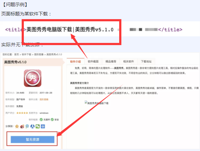Image resolution: width=200 pixels, height=151 pixels.
Task: Click the five-star user rating
Action: 22,113
